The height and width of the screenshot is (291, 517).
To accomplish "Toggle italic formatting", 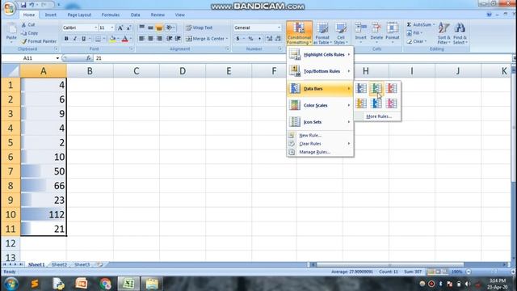I will [x=75, y=39].
